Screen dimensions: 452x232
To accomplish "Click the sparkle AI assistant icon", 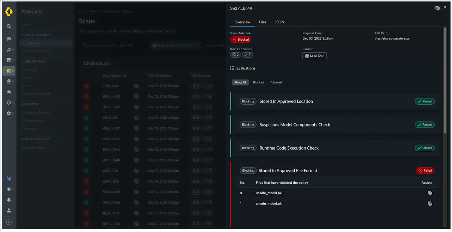I will [x=9, y=179].
